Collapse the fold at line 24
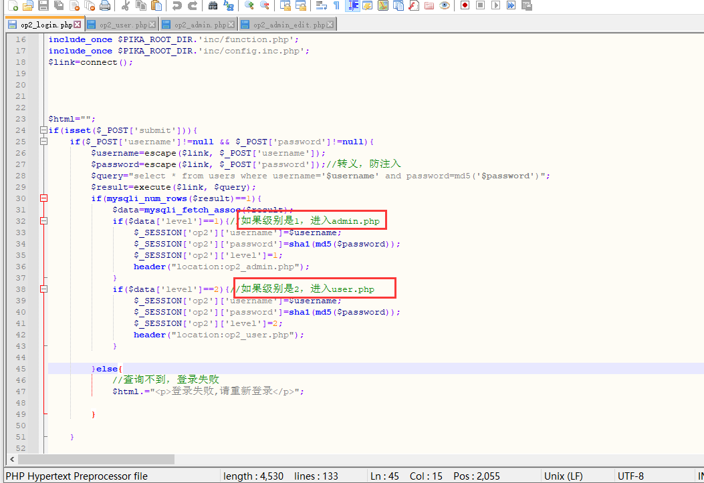Screen dimensions: 704x483 click(x=43, y=130)
